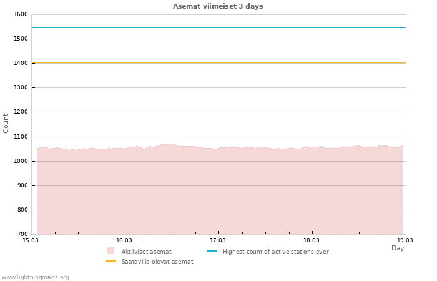
Task: Toggle Highest count of active stations ever label
Action: click(x=275, y=252)
